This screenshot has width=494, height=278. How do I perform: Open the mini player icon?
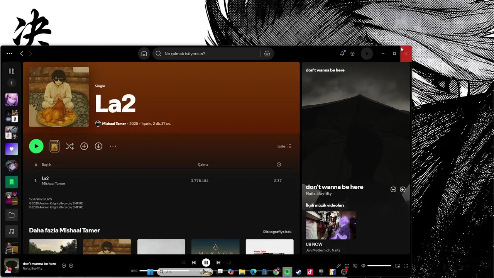(398, 266)
